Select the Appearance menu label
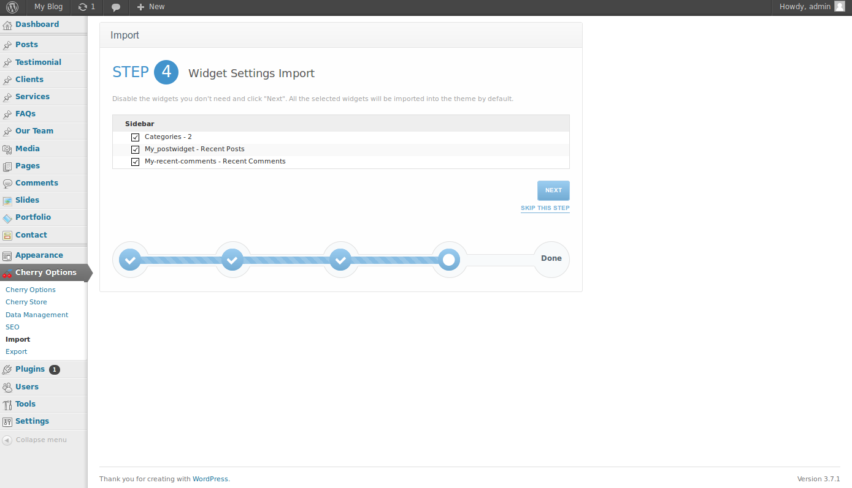Viewport: 852px width, 488px height. 39,255
